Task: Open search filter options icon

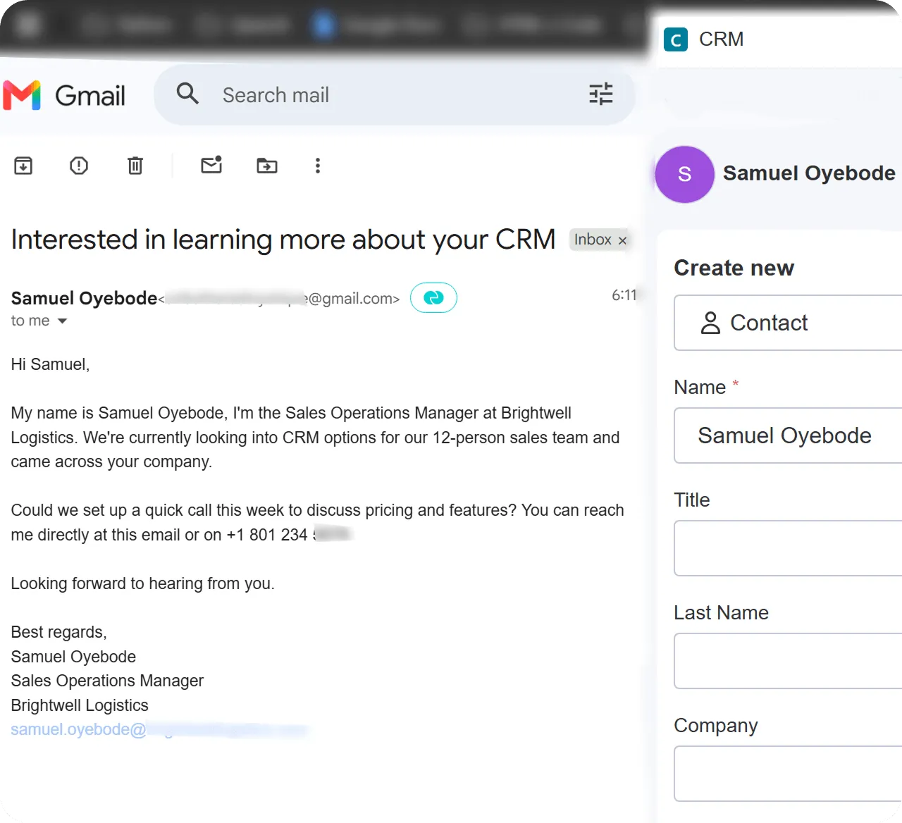Action: pyautogui.click(x=601, y=94)
